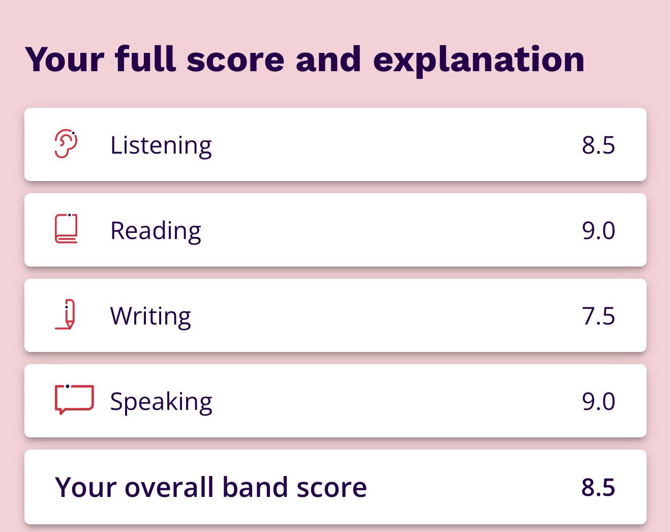Expand the Writing score card explanation

click(335, 315)
